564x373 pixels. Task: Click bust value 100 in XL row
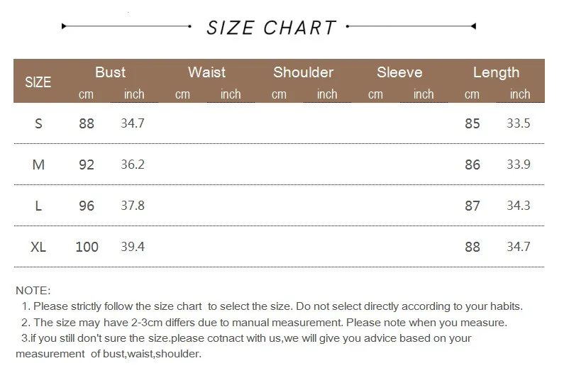coord(87,247)
